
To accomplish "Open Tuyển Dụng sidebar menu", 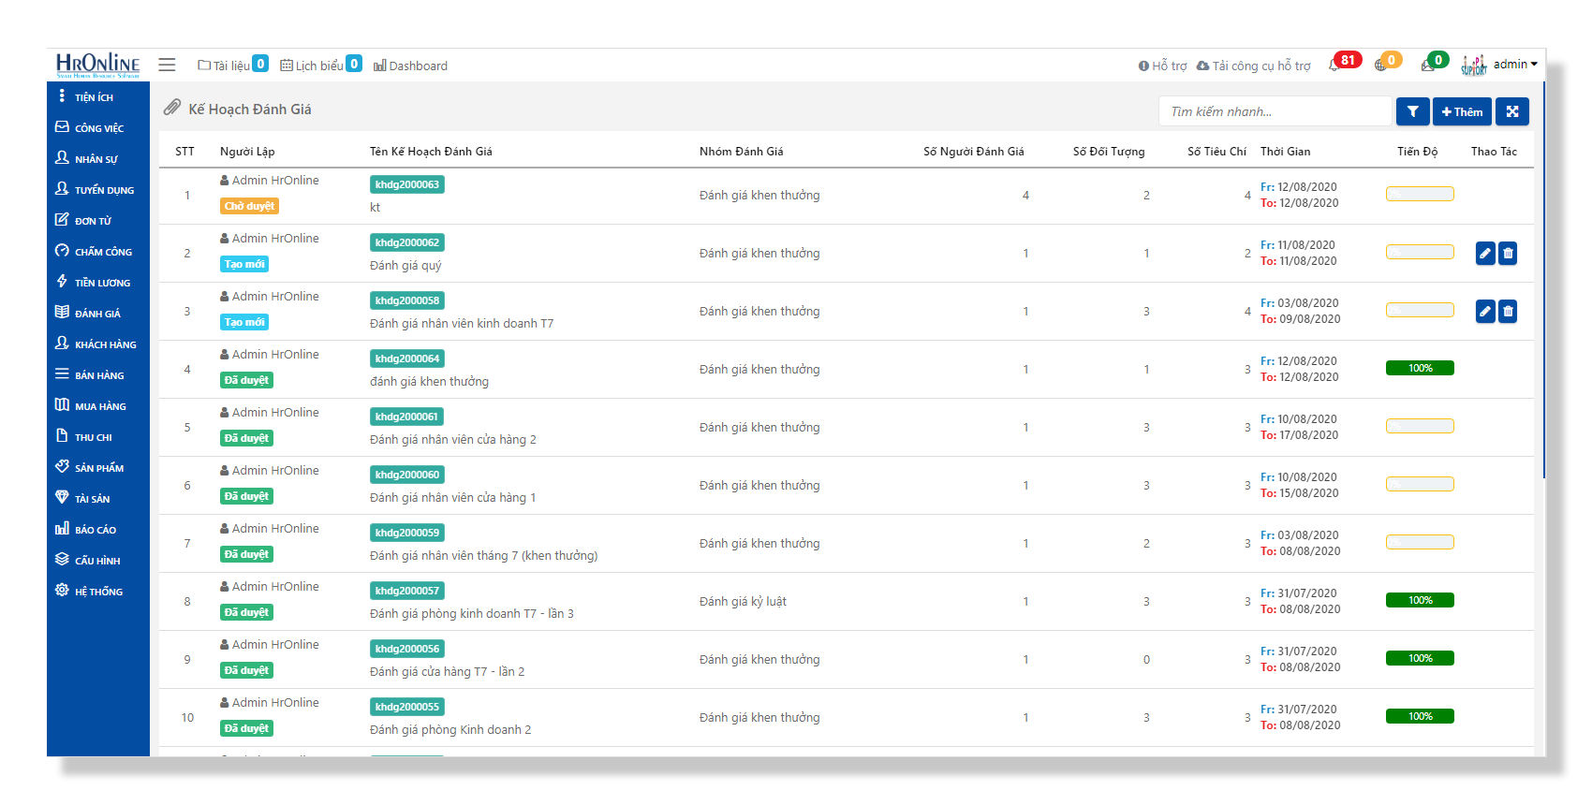I will 97,189.
